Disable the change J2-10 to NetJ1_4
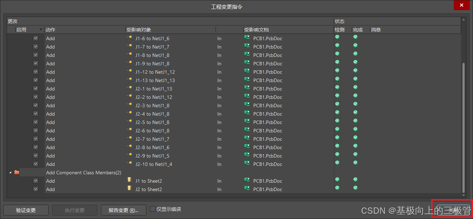The width and height of the screenshot is (473, 219). (36, 164)
